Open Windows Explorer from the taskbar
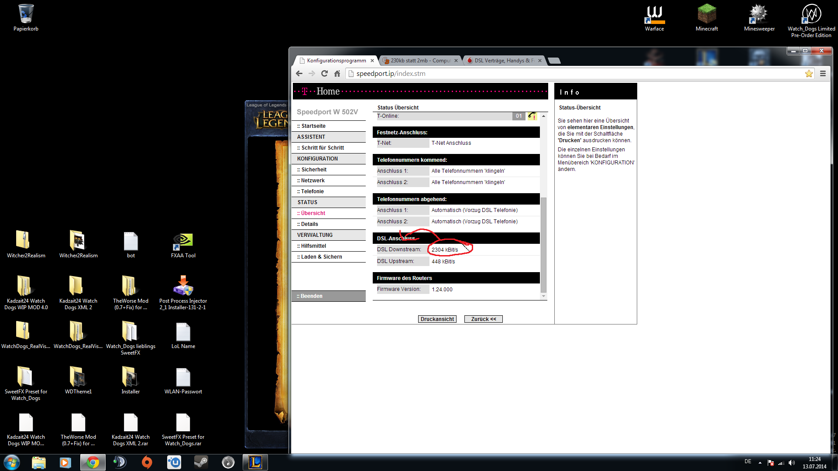The height and width of the screenshot is (471, 838). click(x=39, y=462)
